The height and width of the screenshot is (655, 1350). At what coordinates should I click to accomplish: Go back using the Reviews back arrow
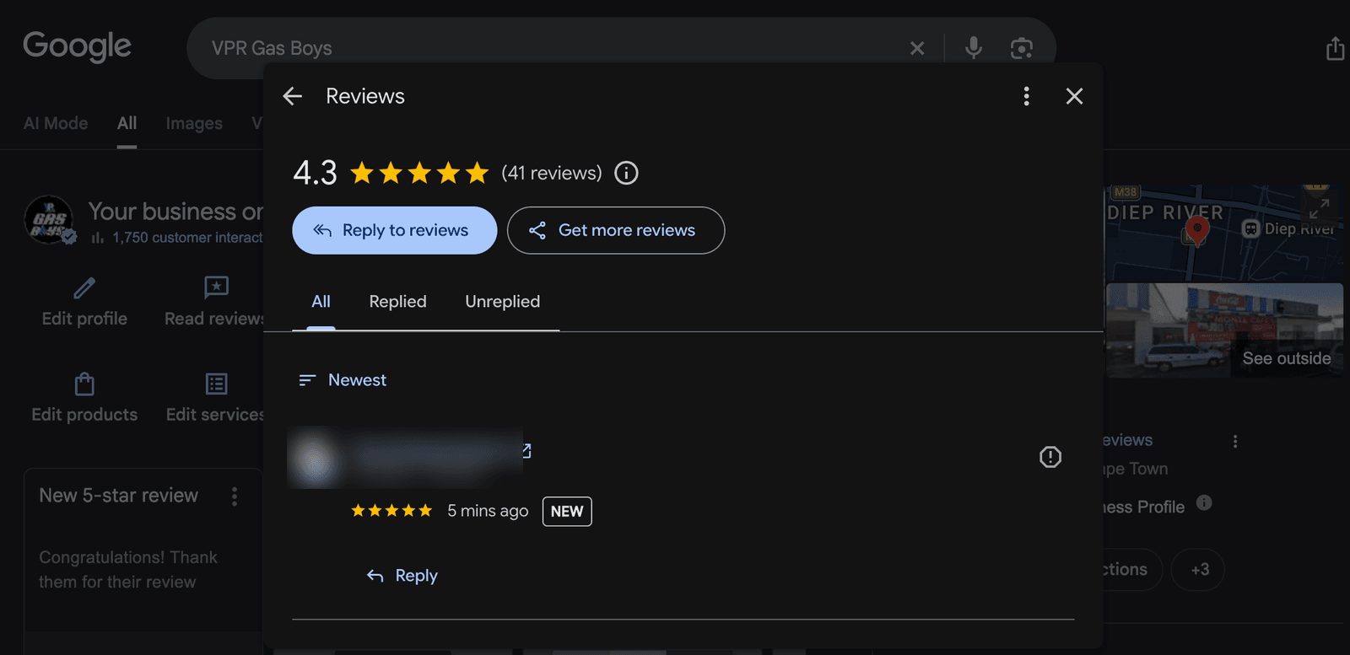(x=293, y=96)
